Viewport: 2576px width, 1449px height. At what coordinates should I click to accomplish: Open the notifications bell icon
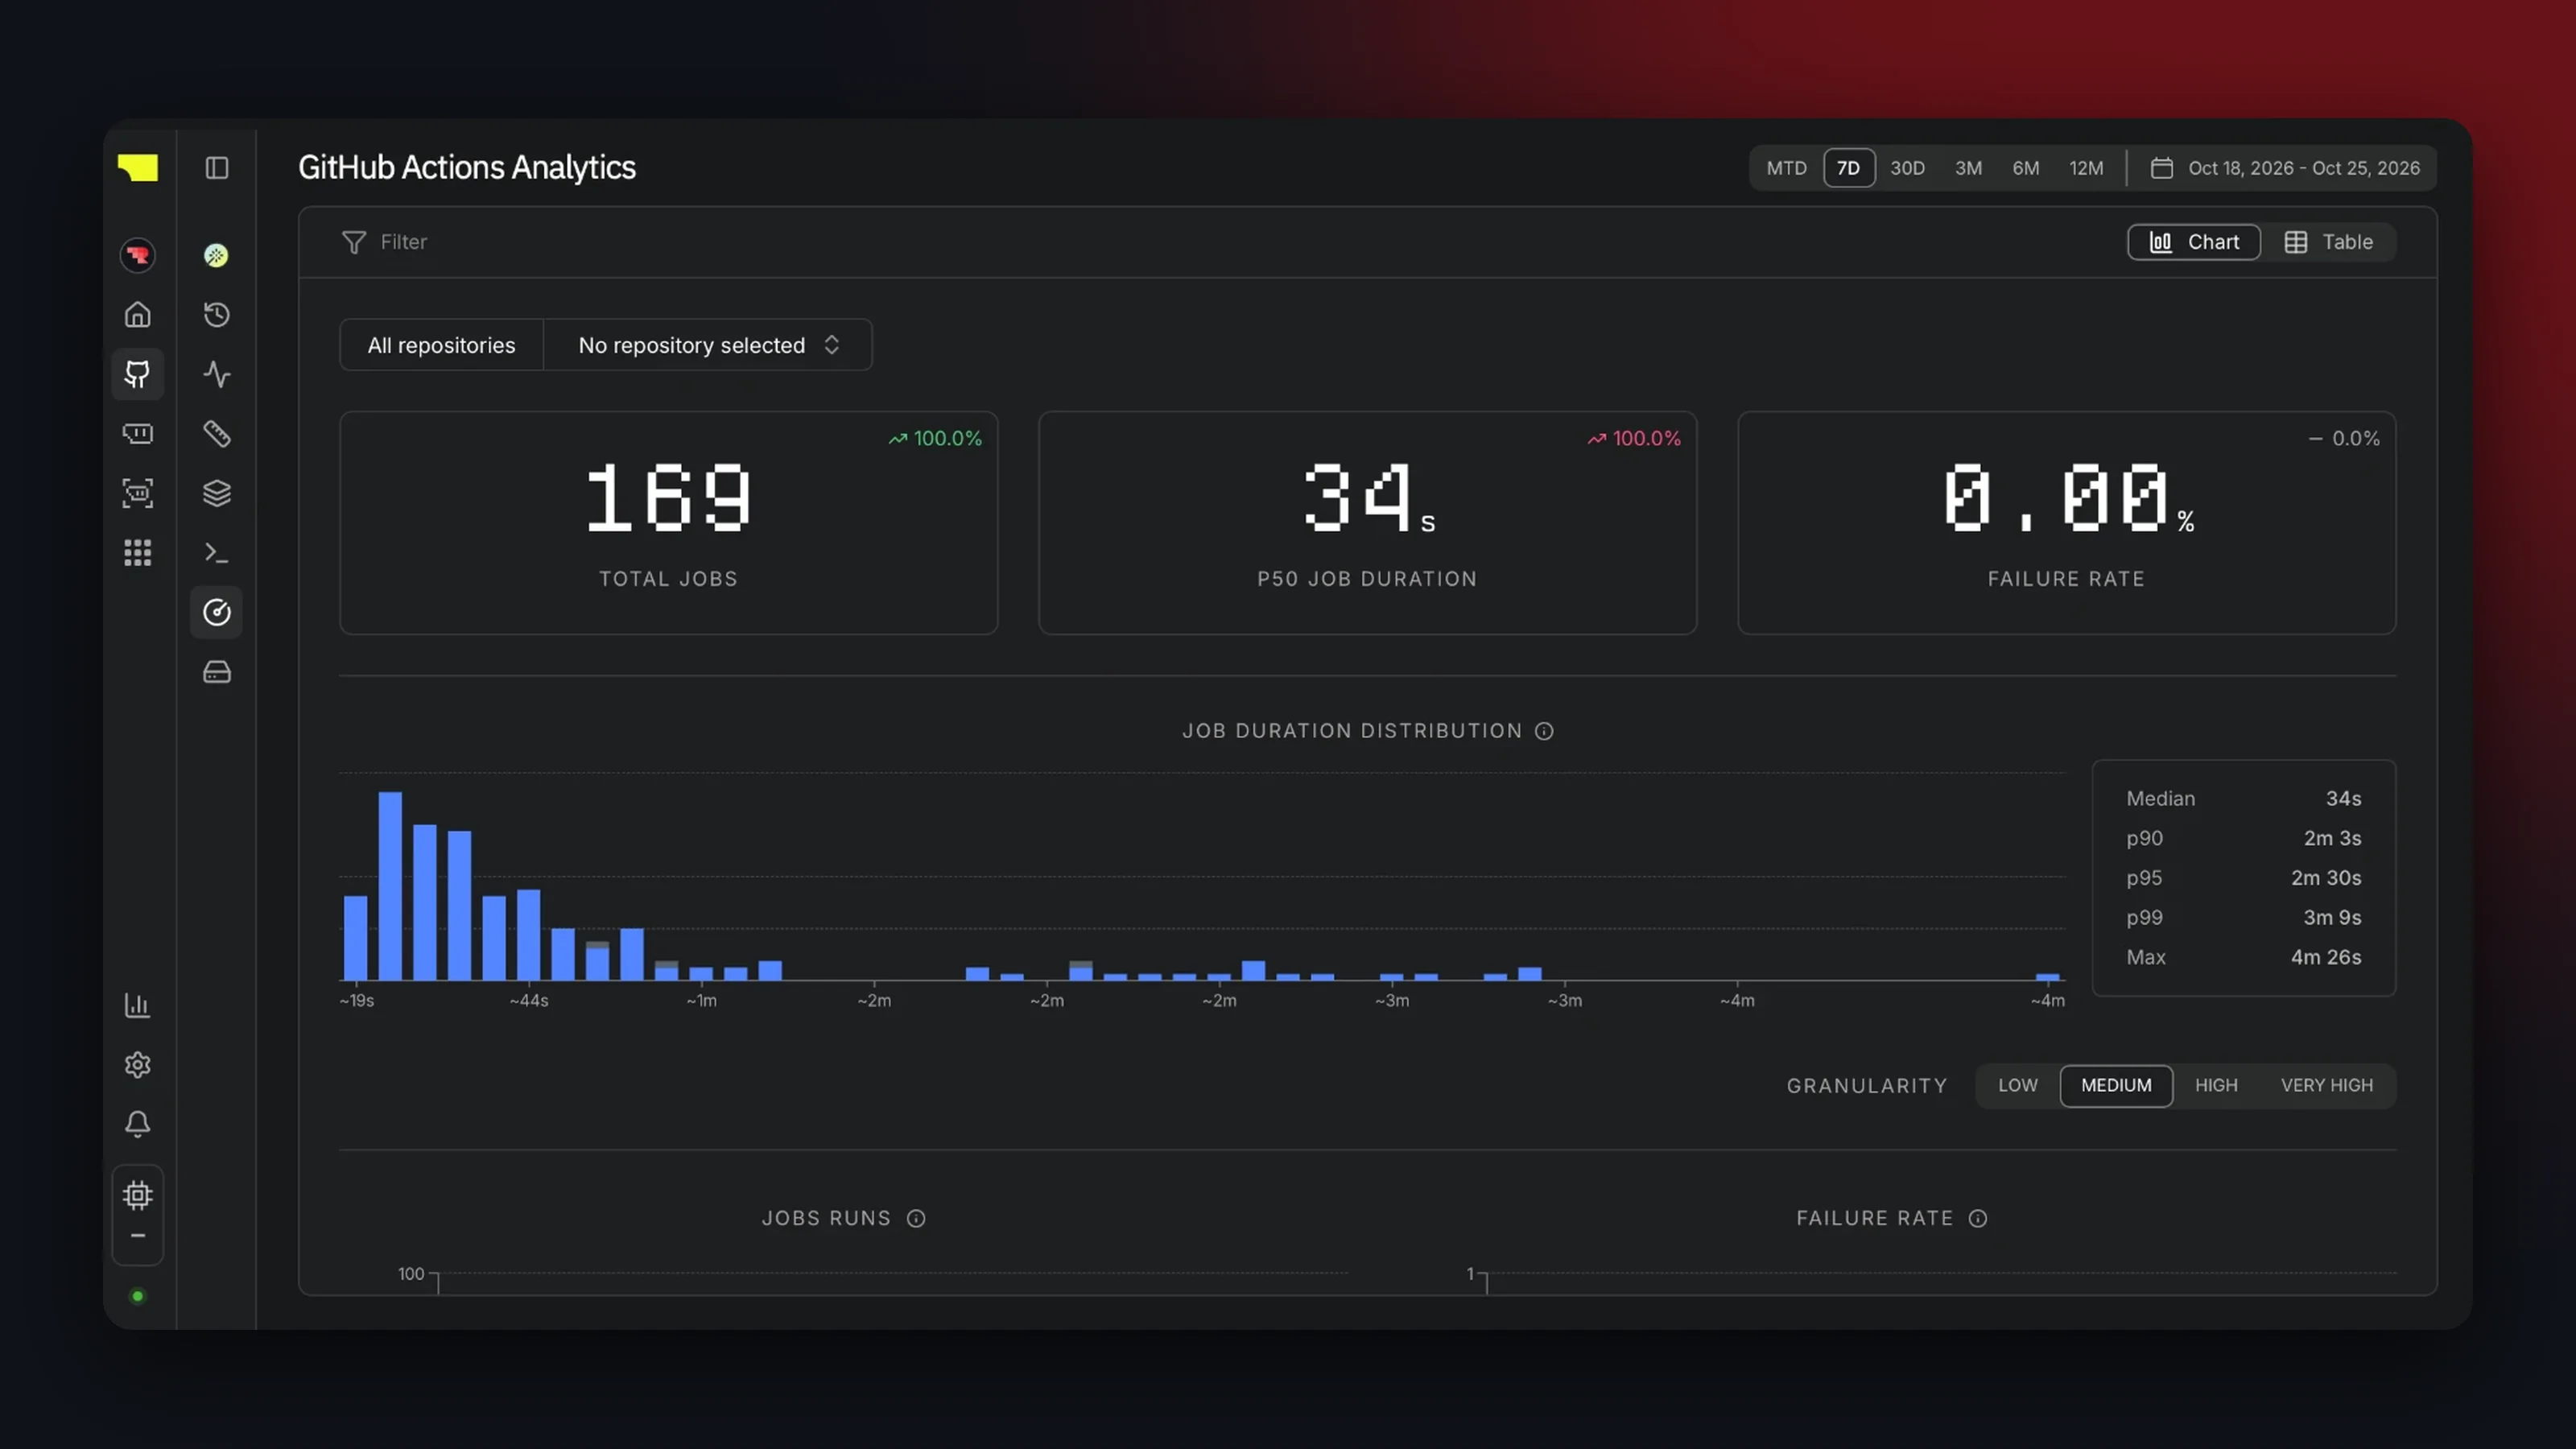(x=138, y=1124)
